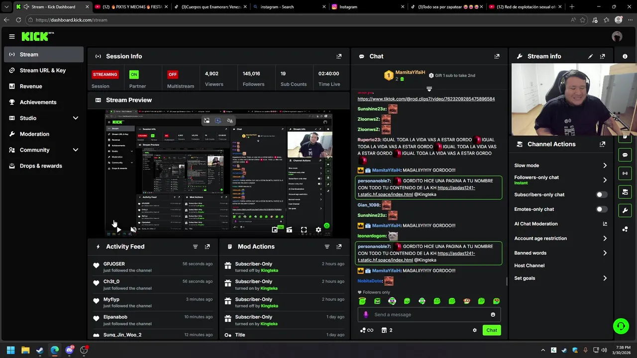Screen dimensions: 637x358
Task: Open Windows Start menu
Action: [x=10, y=350]
